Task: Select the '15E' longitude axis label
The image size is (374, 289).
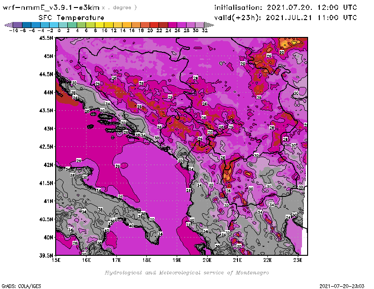Action: [x=56, y=260]
